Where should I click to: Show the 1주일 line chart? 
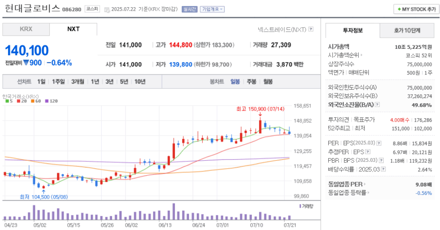[x=58, y=82]
